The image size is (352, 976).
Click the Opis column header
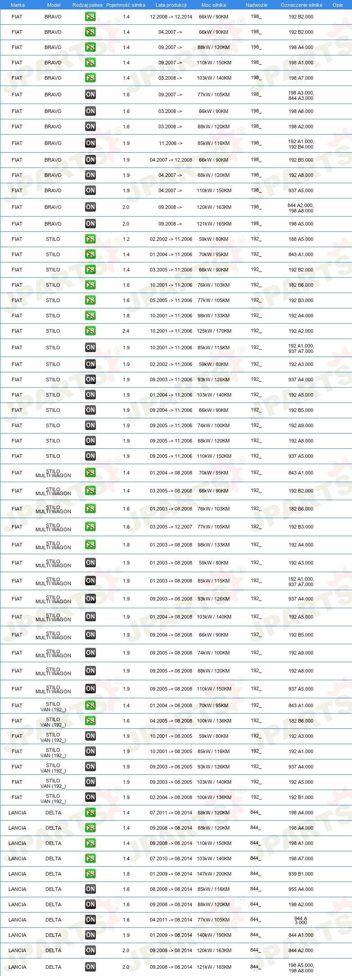pos(338,5)
